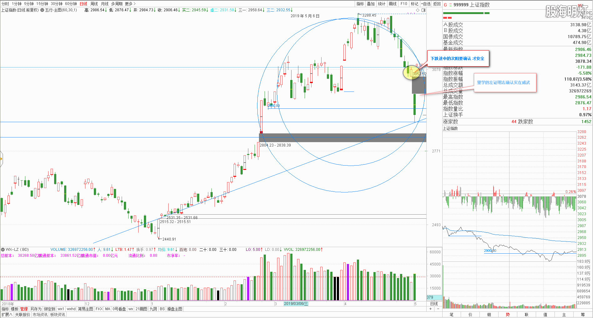Expand the 更多 periods menu
This screenshot has width=593, height=318.
(130, 4)
